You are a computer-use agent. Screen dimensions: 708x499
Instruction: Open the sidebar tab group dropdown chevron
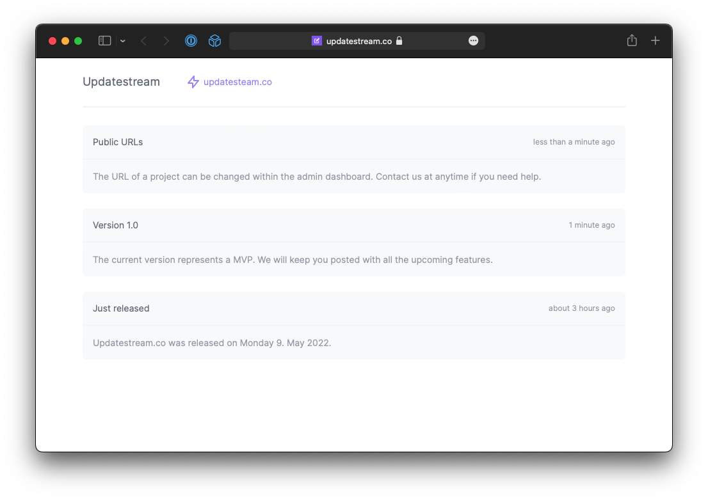[123, 41]
